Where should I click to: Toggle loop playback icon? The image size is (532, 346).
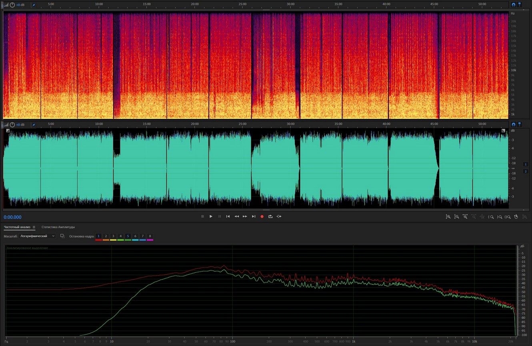pos(270,216)
